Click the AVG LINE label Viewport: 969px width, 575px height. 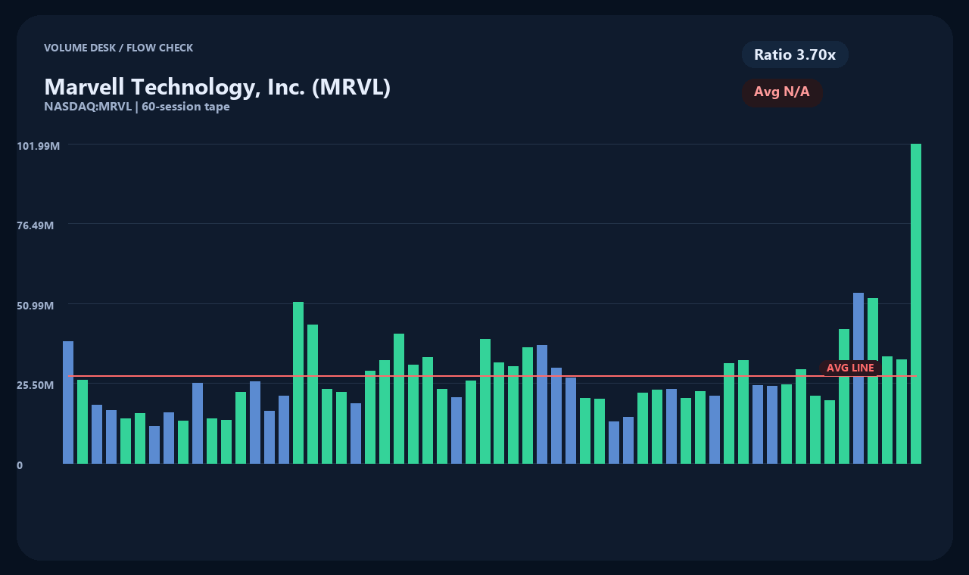point(850,368)
